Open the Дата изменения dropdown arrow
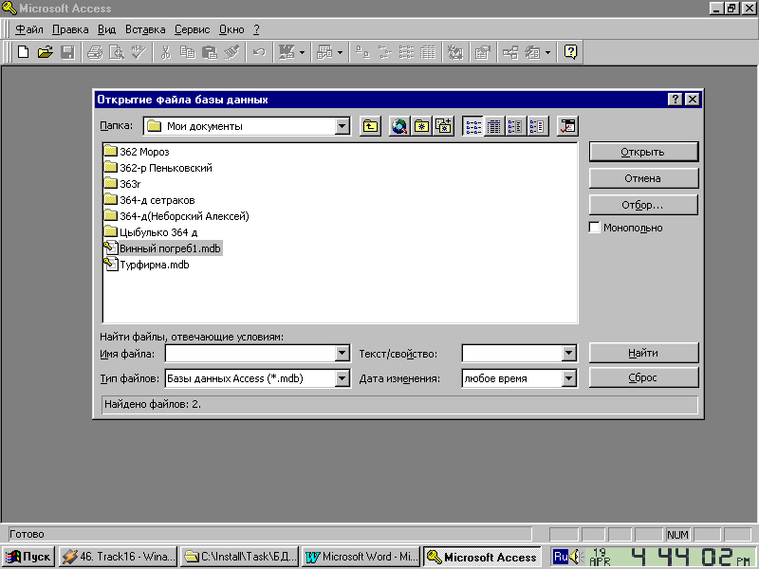The width and height of the screenshot is (759, 569). point(568,378)
